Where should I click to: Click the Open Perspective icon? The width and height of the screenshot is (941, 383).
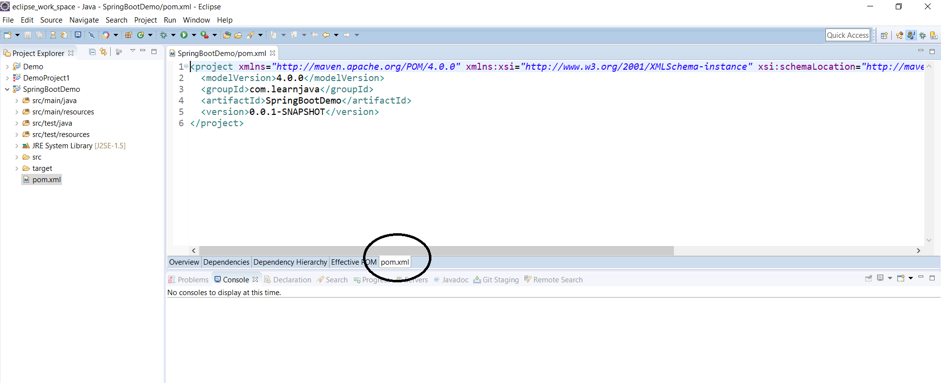884,35
